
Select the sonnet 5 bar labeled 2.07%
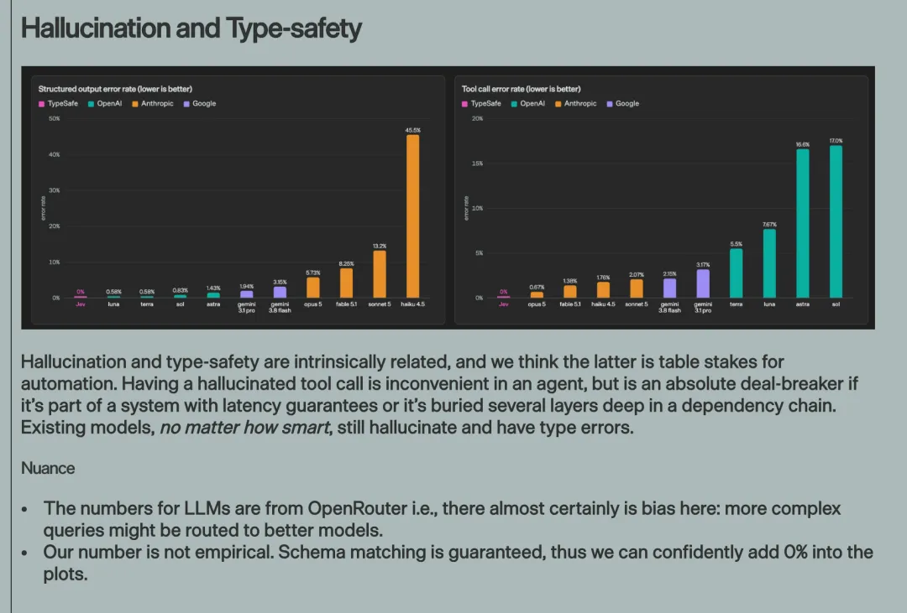(x=637, y=288)
